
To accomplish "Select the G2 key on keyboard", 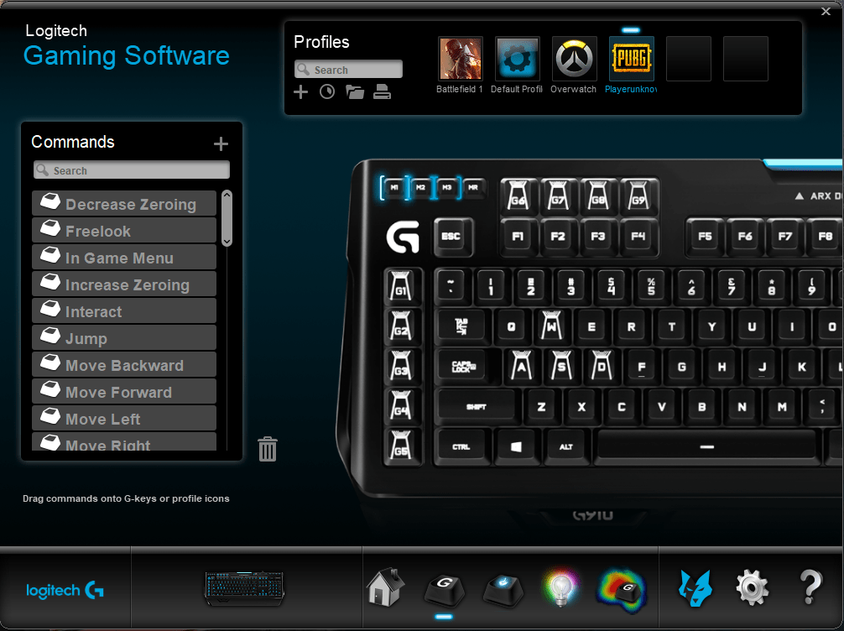I will [x=401, y=326].
